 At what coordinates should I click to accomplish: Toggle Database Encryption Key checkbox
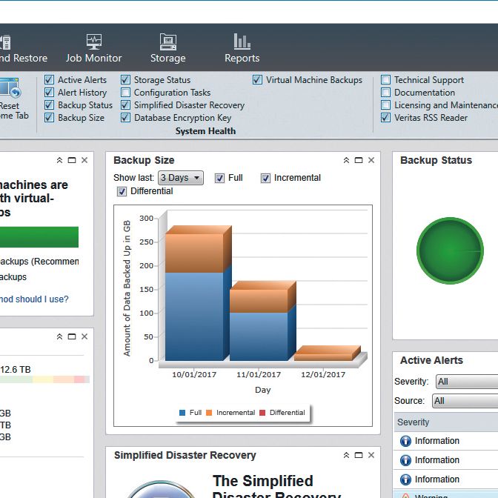[125, 118]
